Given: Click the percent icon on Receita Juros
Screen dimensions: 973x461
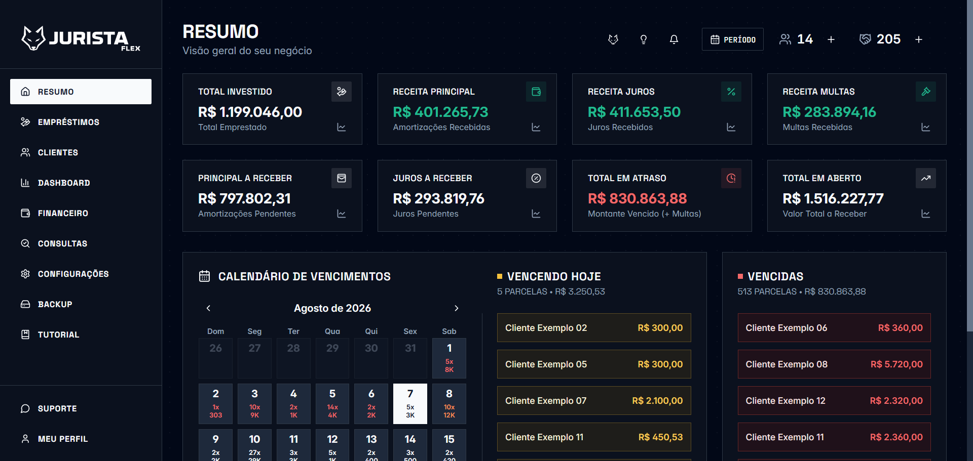Looking at the screenshot, I should point(731,92).
